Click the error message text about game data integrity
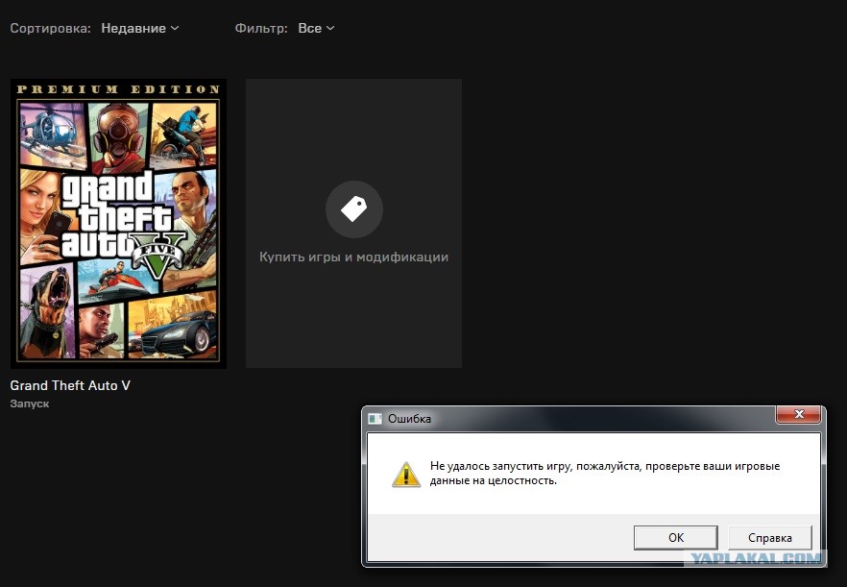Screen dimensions: 847x587 point(605,473)
